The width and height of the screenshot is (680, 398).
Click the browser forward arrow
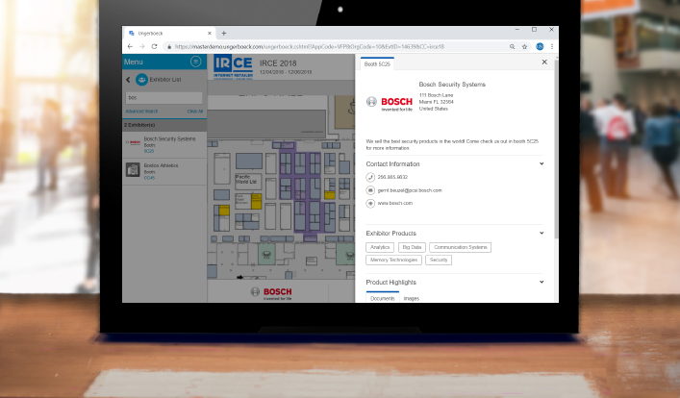coord(141,46)
